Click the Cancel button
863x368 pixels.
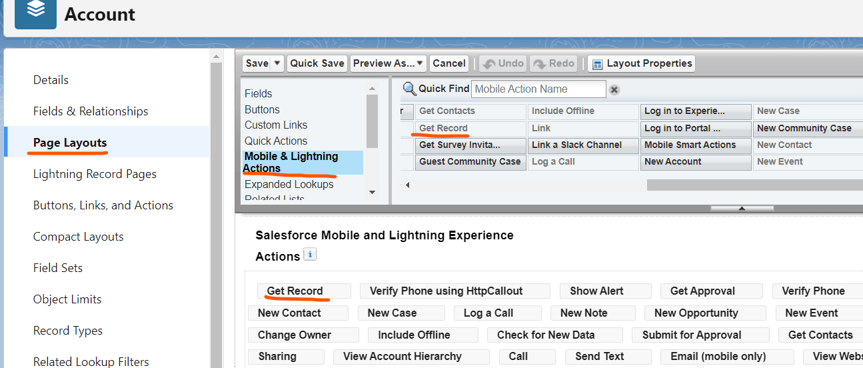pyautogui.click(x=448, y=63)
